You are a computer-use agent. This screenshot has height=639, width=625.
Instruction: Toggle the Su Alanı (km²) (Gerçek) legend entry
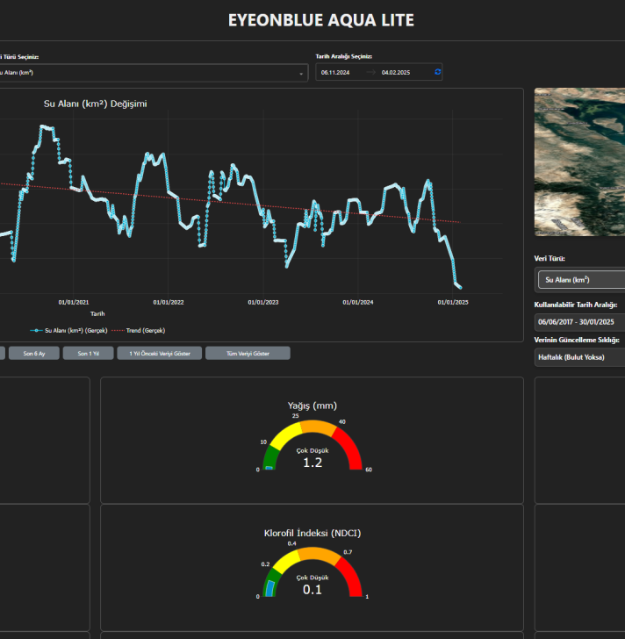coord(68,331)
